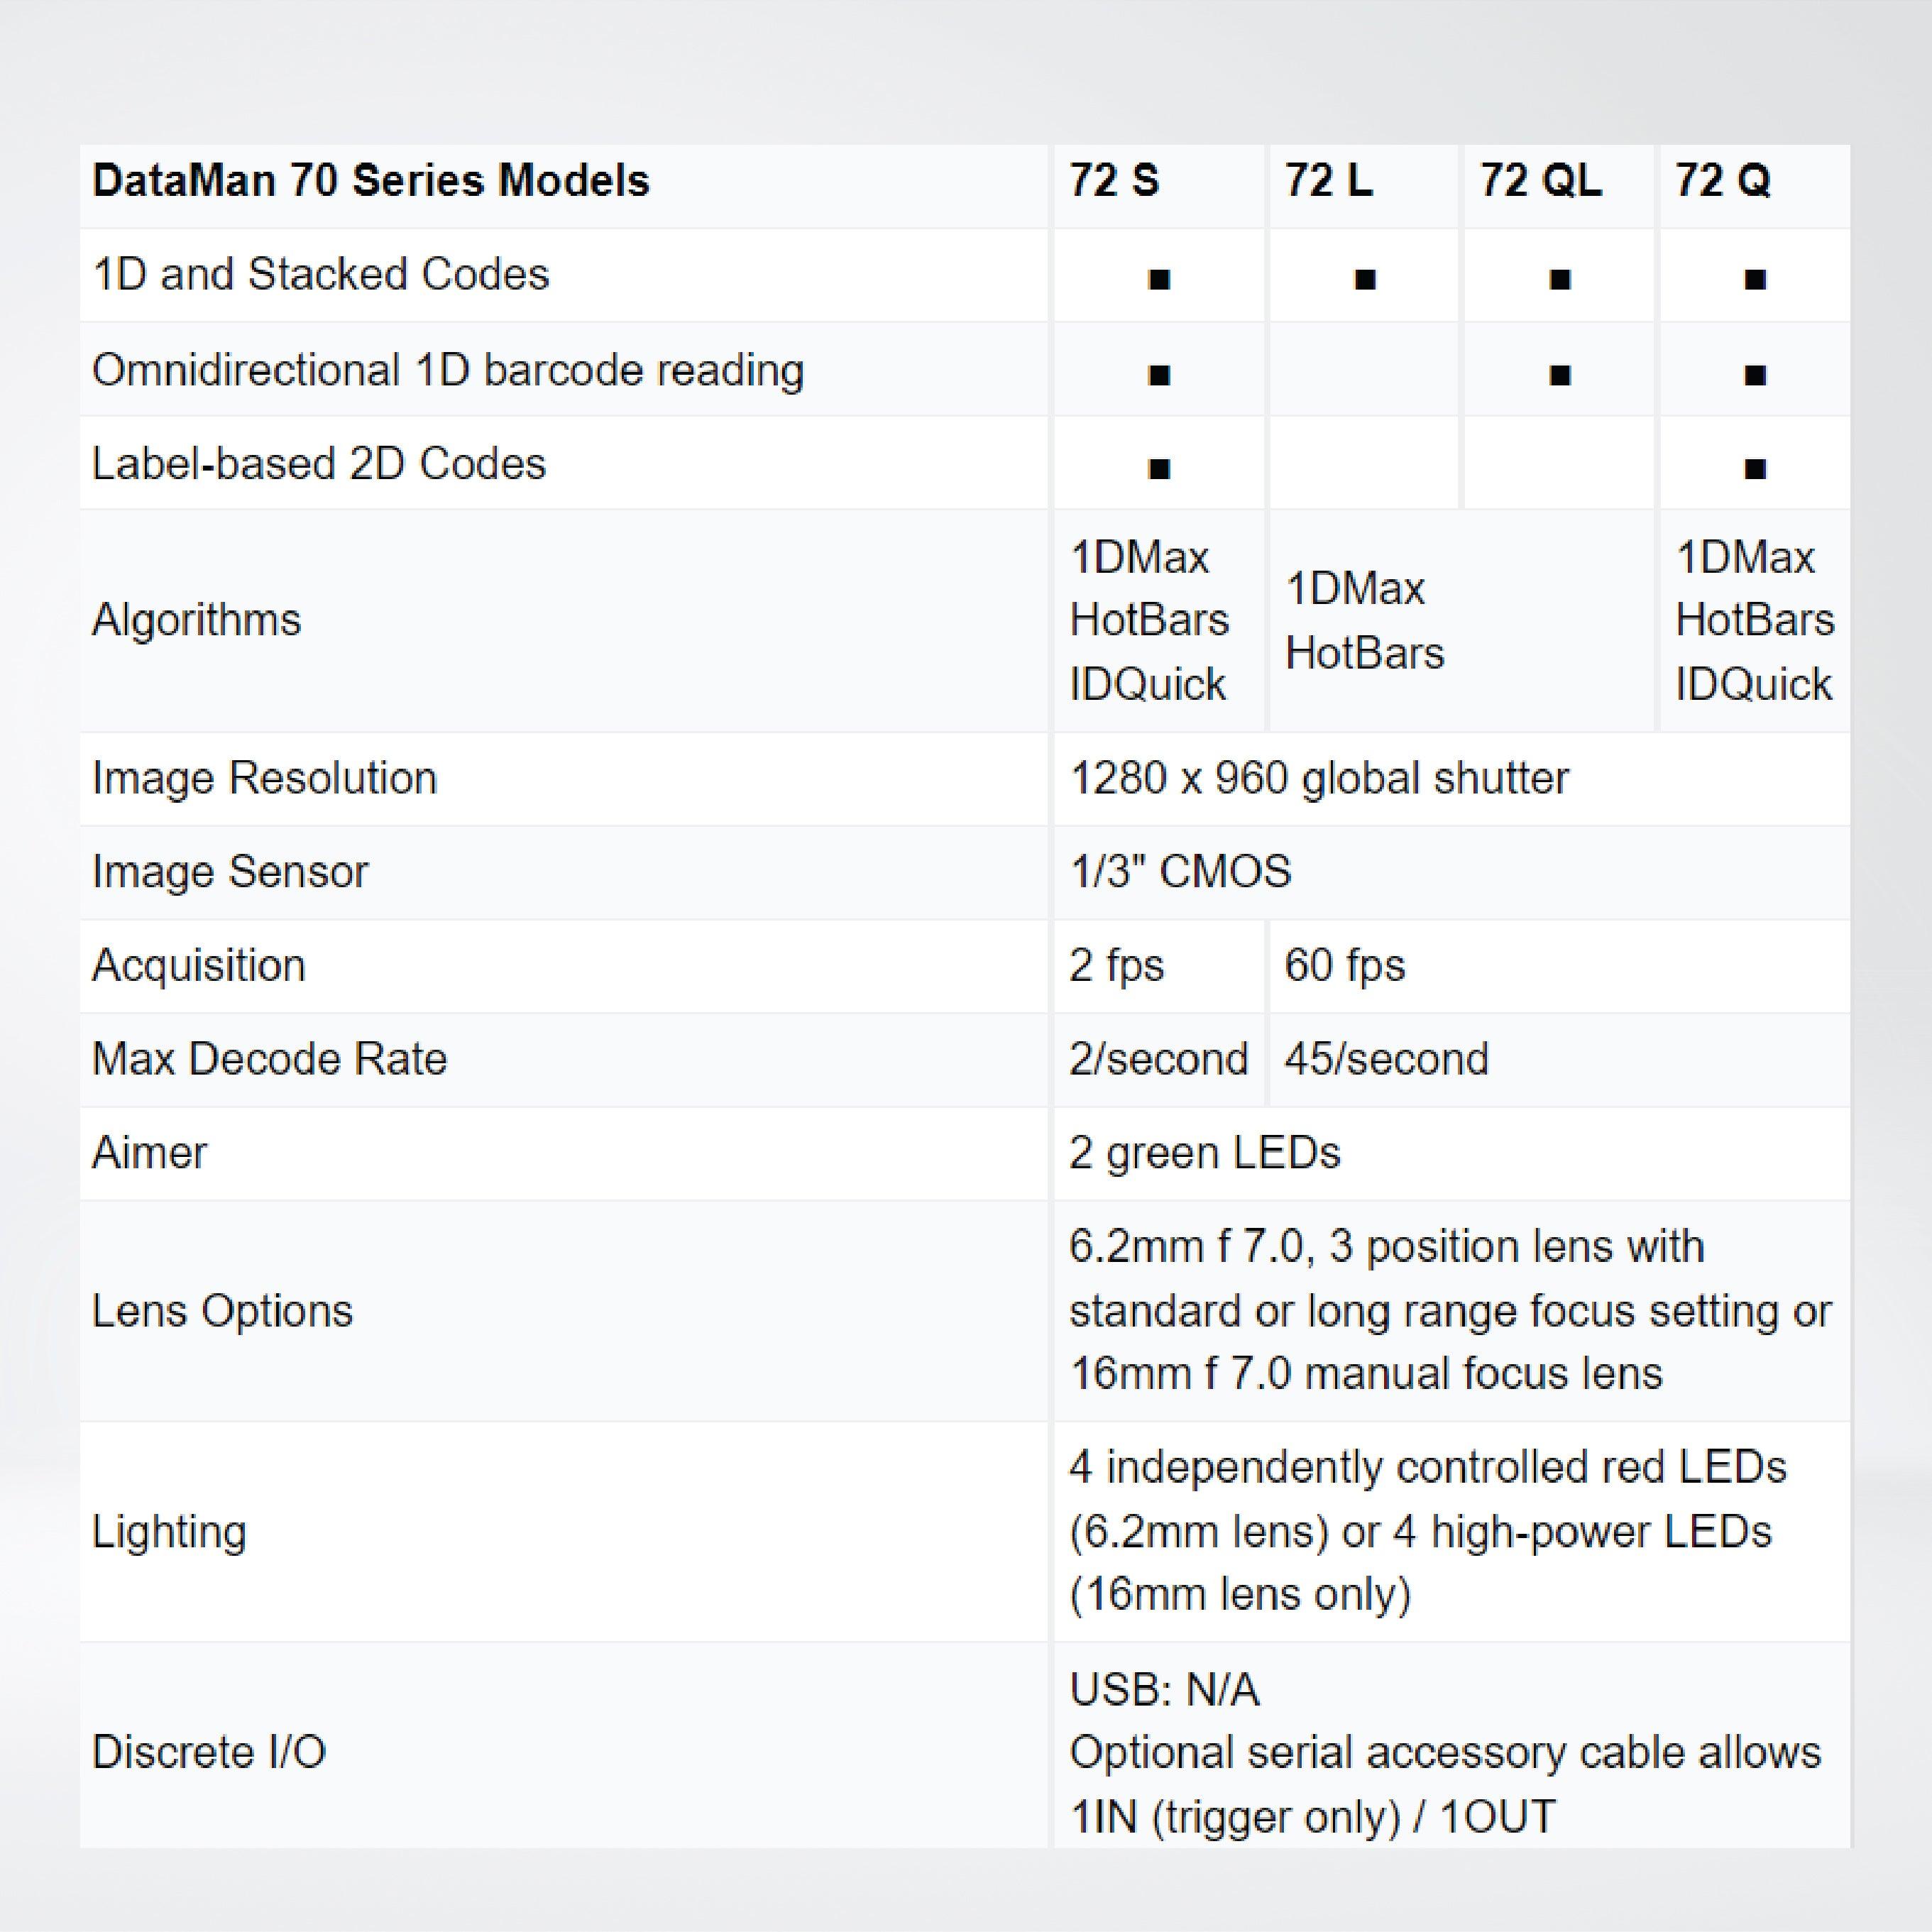Select the "72 QL" column header

pyautogui.click(x=1540, y=181)
